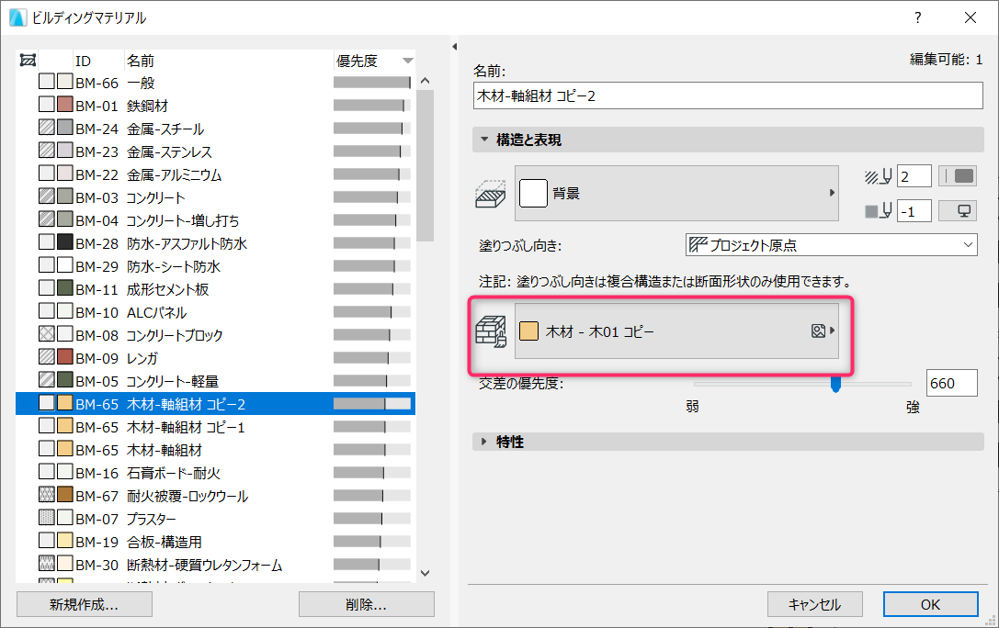Click the help question mark in the title bar
The width and height of the screenshot is (999, 628).
(x=917, y=17)
